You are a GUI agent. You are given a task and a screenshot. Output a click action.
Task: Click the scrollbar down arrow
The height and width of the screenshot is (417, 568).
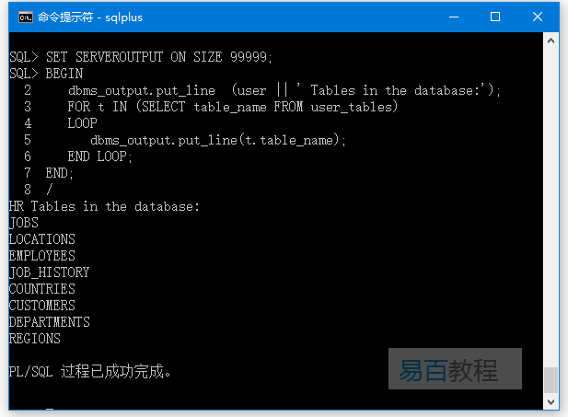pyautogui.click(x=551, y=402)
